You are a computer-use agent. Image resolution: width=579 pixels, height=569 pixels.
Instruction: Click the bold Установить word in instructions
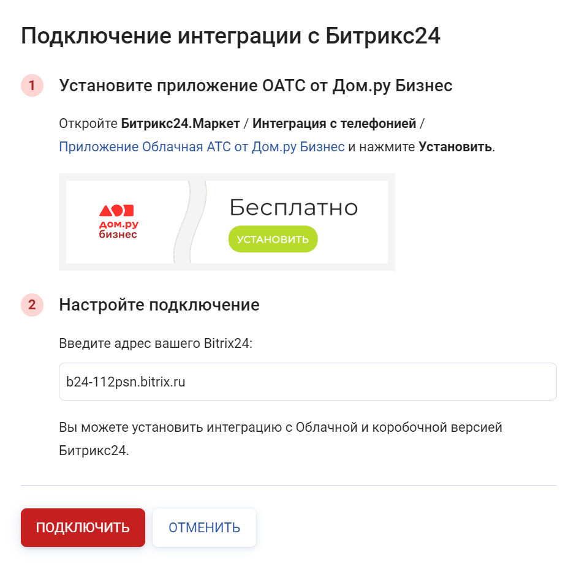pos(455,146)
